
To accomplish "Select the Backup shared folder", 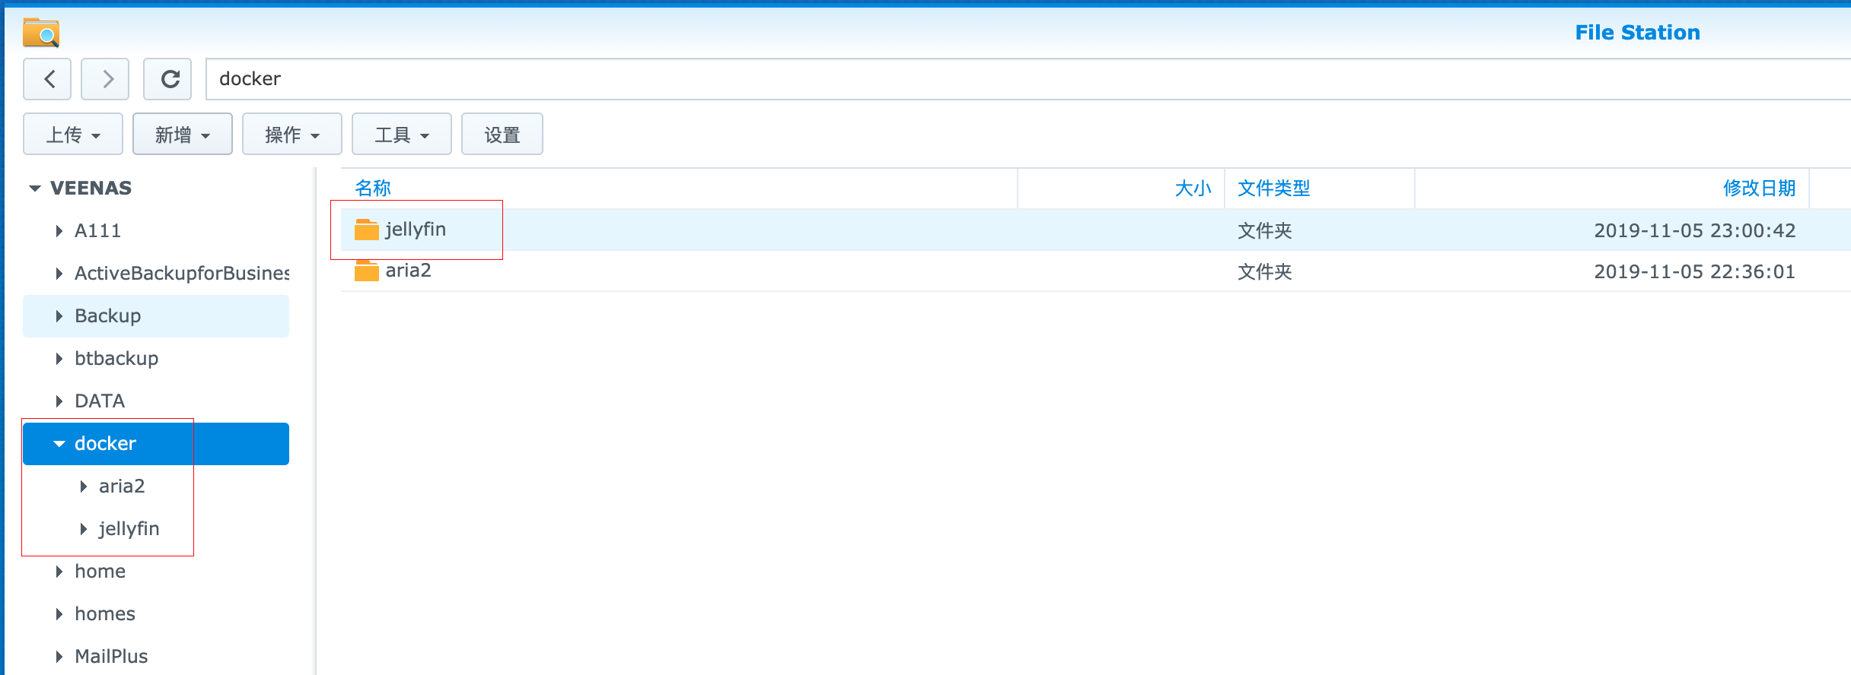I will pyautogui.click(x=108, y=316).
